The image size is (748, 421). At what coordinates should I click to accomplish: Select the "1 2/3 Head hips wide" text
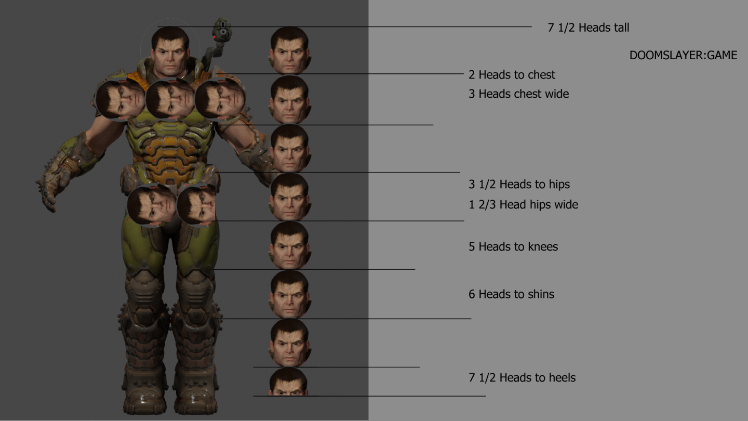[523, 205]
